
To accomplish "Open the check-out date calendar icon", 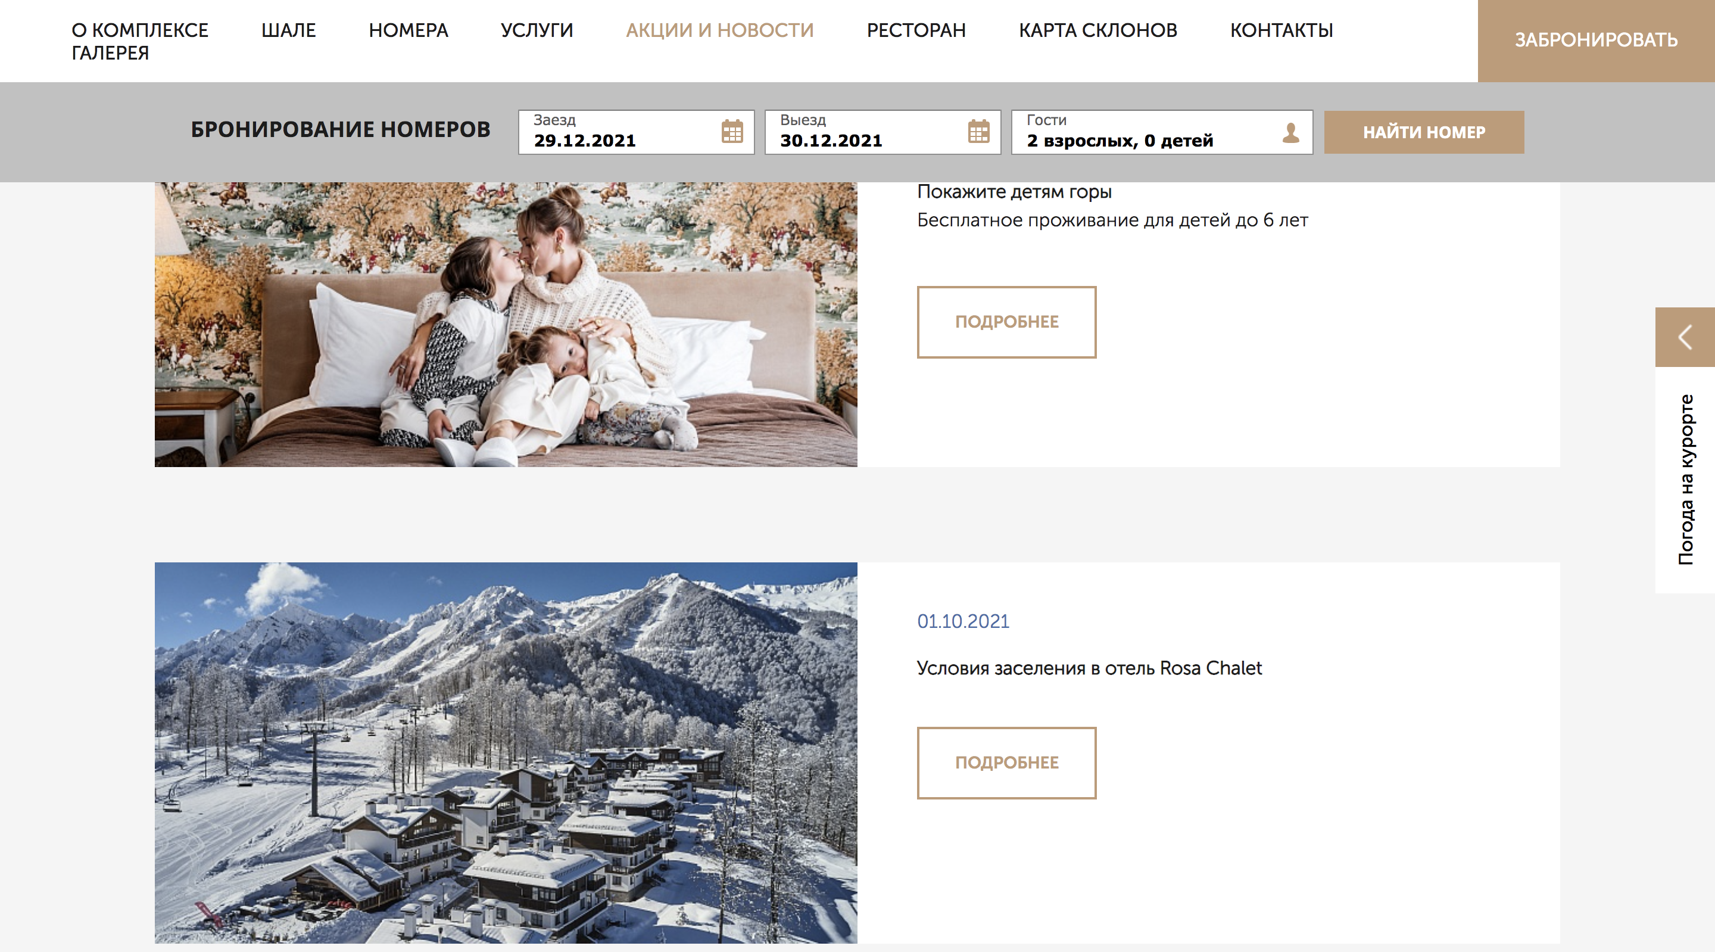I will [978, 131].
